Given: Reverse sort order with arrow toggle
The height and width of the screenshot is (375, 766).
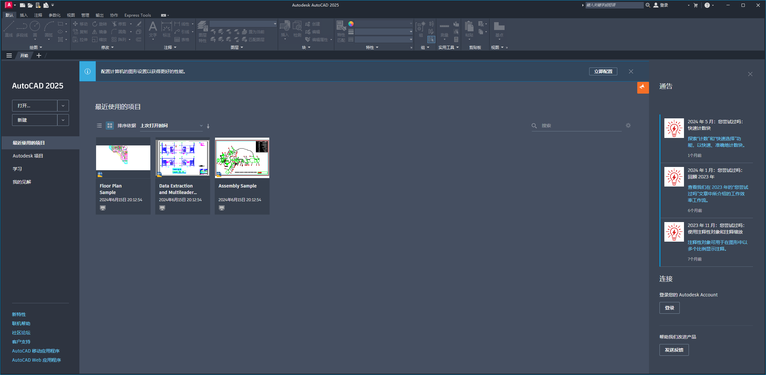Looking at the screenshot, I should 208,126.
